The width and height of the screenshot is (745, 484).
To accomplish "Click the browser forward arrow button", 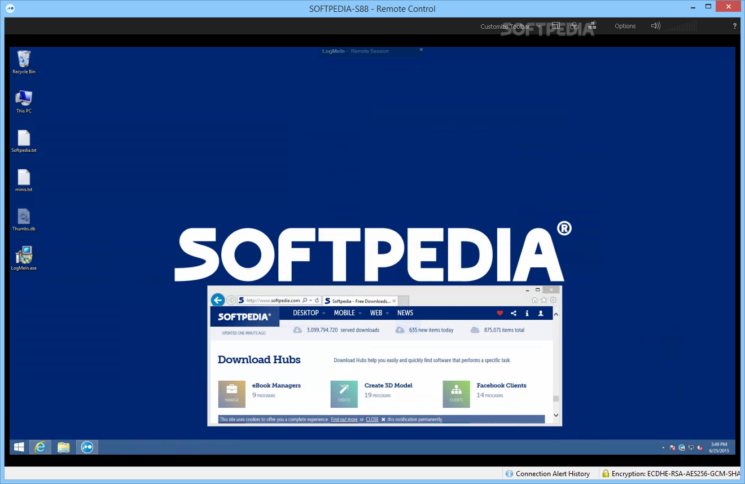I will pyautogui.click(x=231, y=301).
